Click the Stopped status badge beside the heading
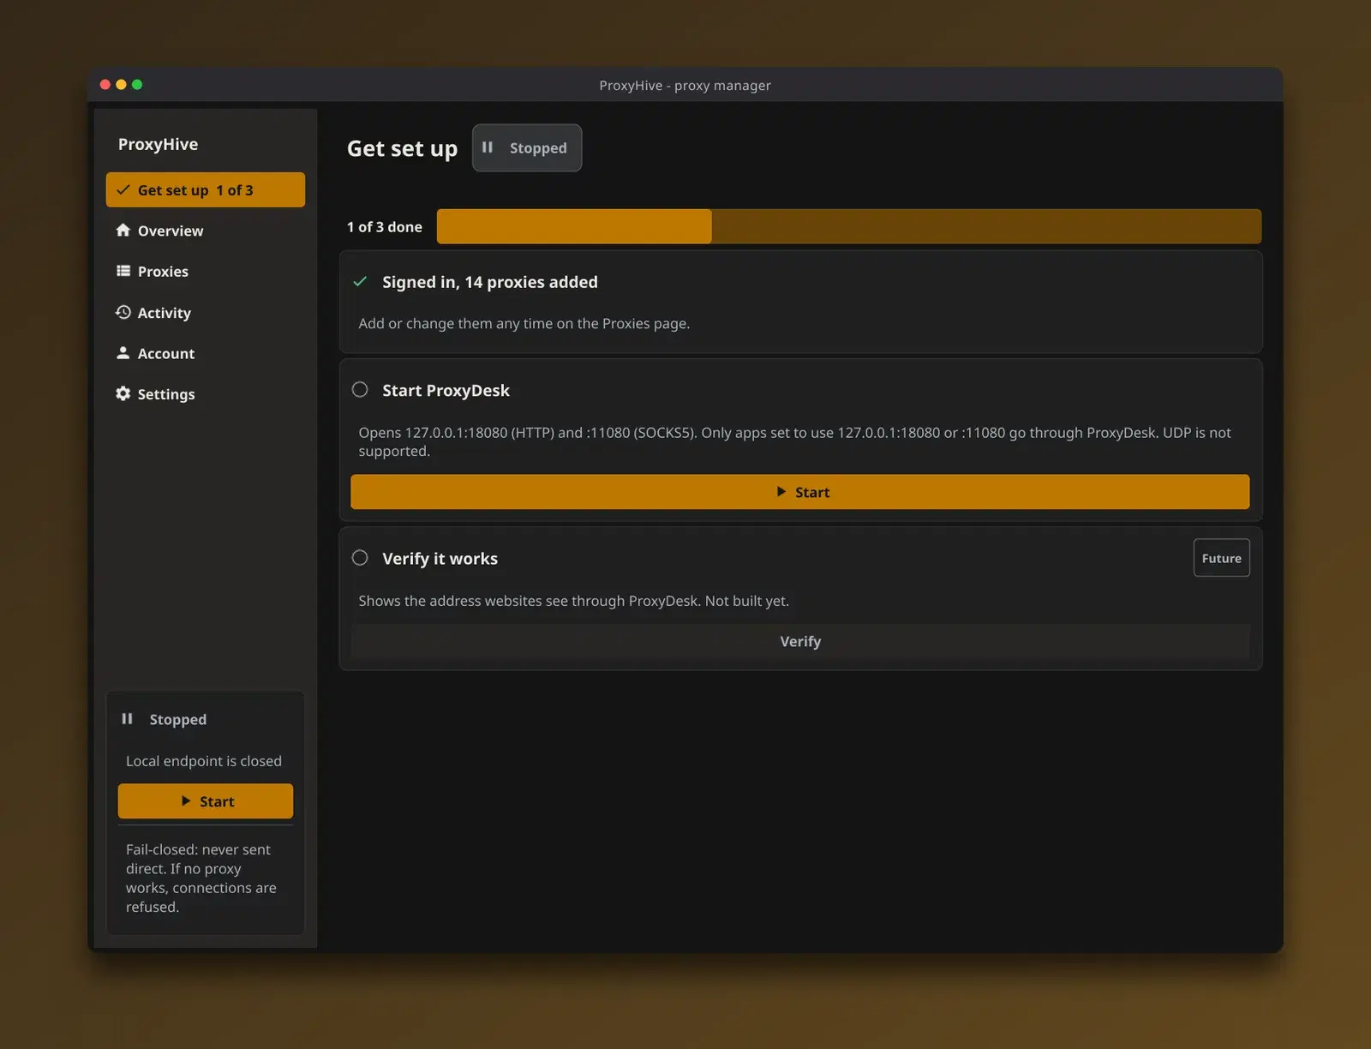 pyautogui.click(x=527, y=147)
